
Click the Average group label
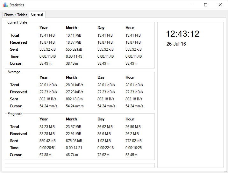click(x=14, y=72)
